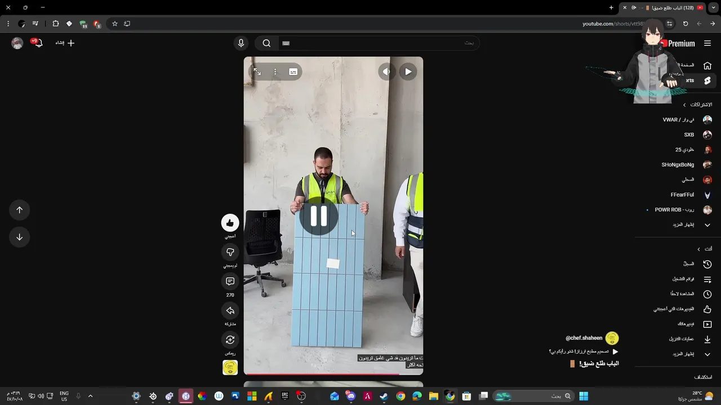Dislike the Short with thumbs-down button

(x=230, y=252)
